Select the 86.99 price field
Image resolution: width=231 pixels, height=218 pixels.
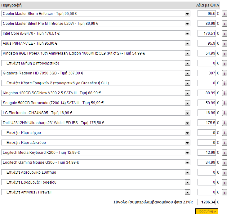coord(207,24)
